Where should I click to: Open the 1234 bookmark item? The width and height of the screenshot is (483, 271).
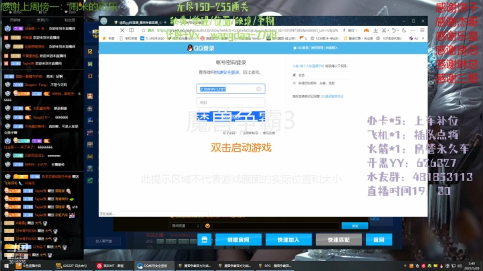325,38
